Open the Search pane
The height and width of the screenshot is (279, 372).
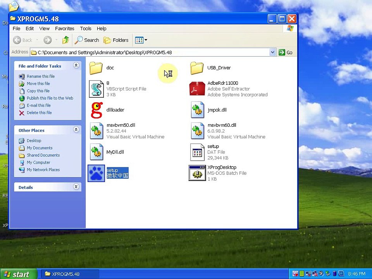[86, 40]
